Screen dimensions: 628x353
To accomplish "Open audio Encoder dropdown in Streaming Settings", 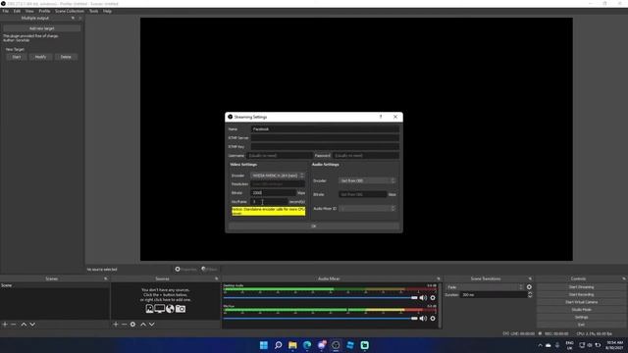I will click(x=367, y=180).
